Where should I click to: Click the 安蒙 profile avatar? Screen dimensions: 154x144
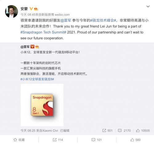(11, 11)
